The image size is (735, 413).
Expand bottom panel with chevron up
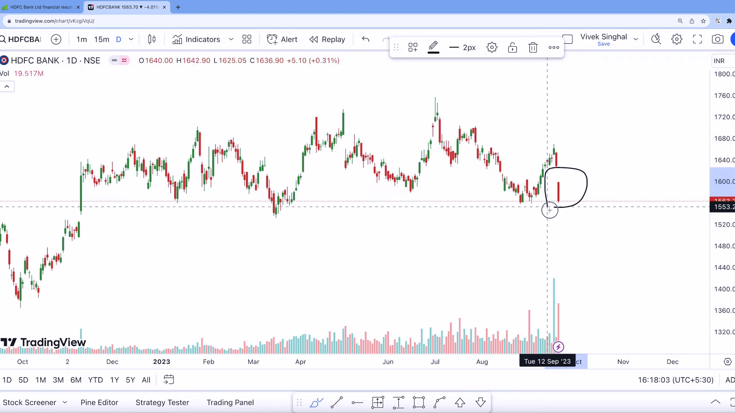[x=715, y=402]
